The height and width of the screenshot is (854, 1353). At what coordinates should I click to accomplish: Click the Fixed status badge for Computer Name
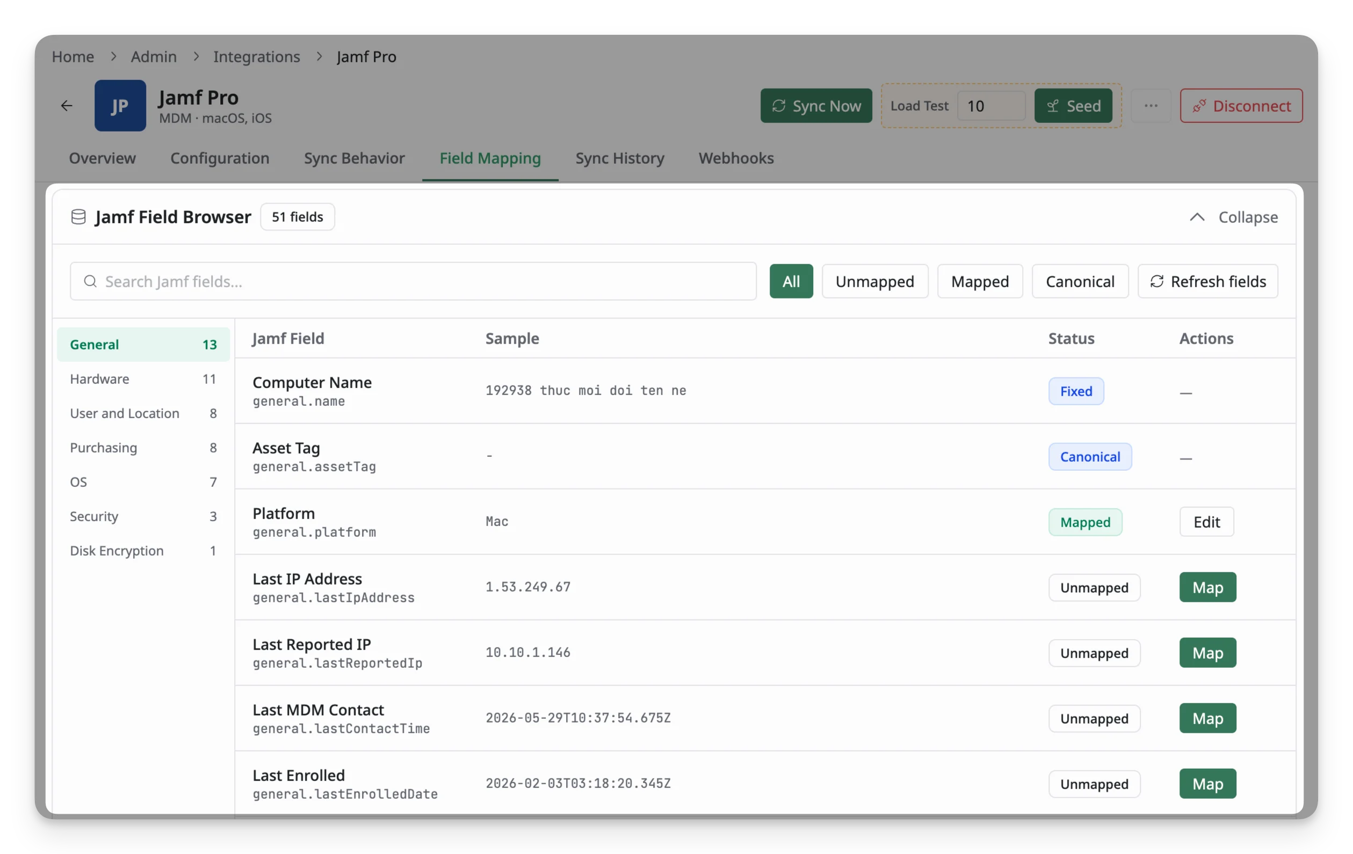1076,391
